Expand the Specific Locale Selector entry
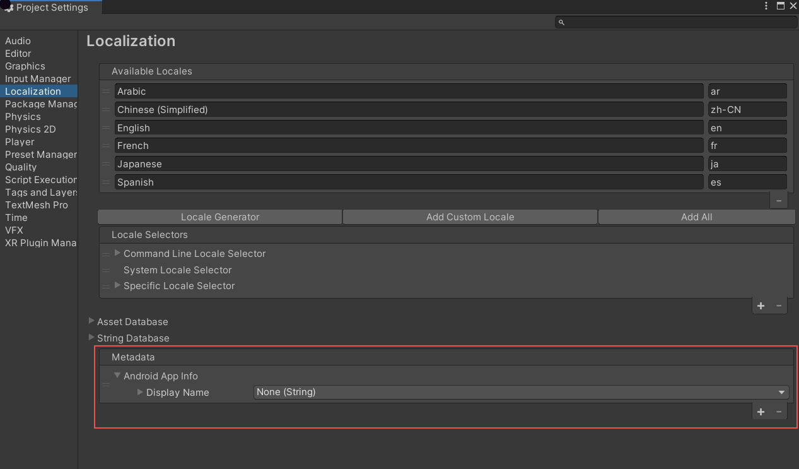Screen dimensions: 799x469 (118, 286)
